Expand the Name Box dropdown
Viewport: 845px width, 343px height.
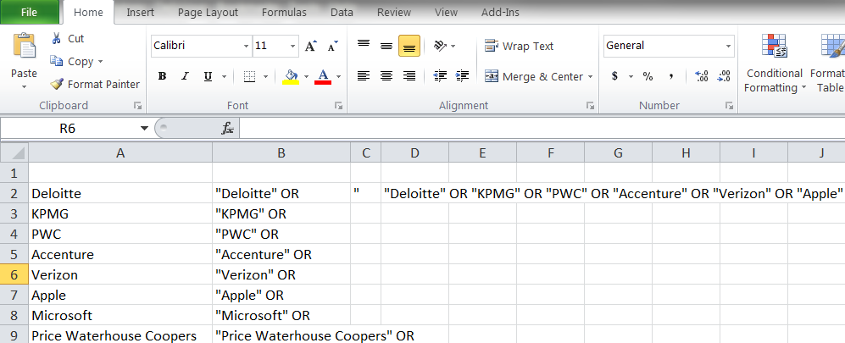[144, 128]
